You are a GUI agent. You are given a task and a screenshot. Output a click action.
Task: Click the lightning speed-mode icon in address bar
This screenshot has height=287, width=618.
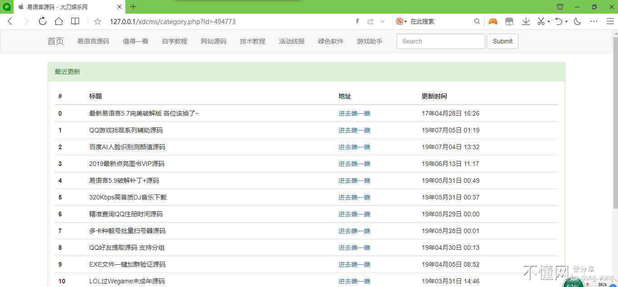[x=358, y=21]
